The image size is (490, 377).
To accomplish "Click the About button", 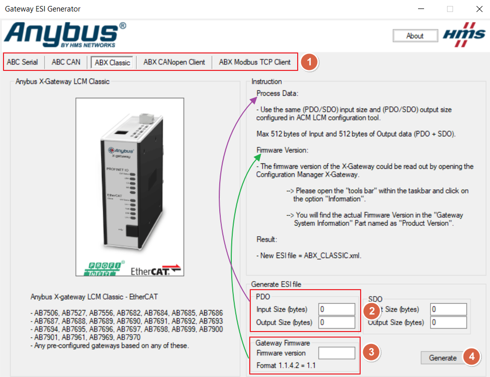I will [x=415, y=36].
